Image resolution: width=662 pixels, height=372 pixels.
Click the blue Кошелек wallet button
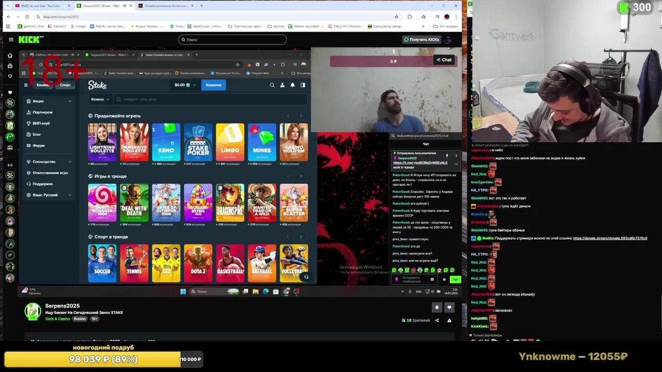point(214,85)
